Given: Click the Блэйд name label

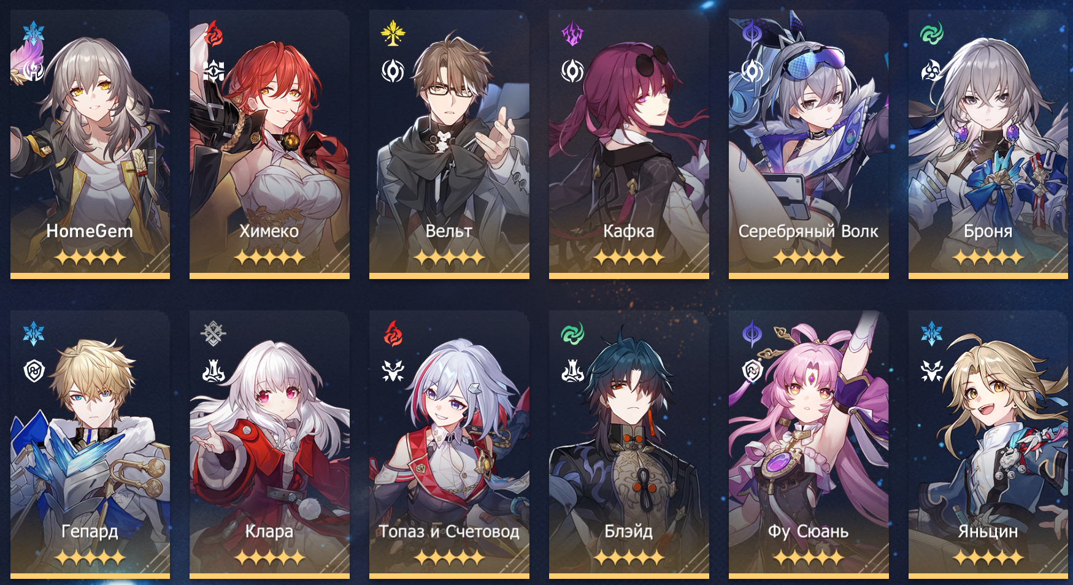Looking at the screenshot, I should click(629, 531).
